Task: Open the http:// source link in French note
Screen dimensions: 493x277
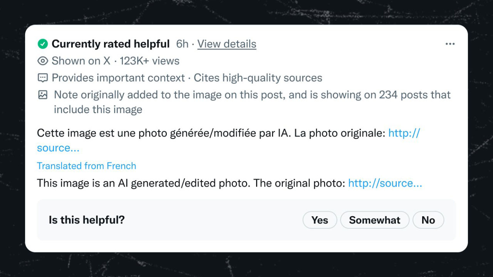Action: pos(404,133)
